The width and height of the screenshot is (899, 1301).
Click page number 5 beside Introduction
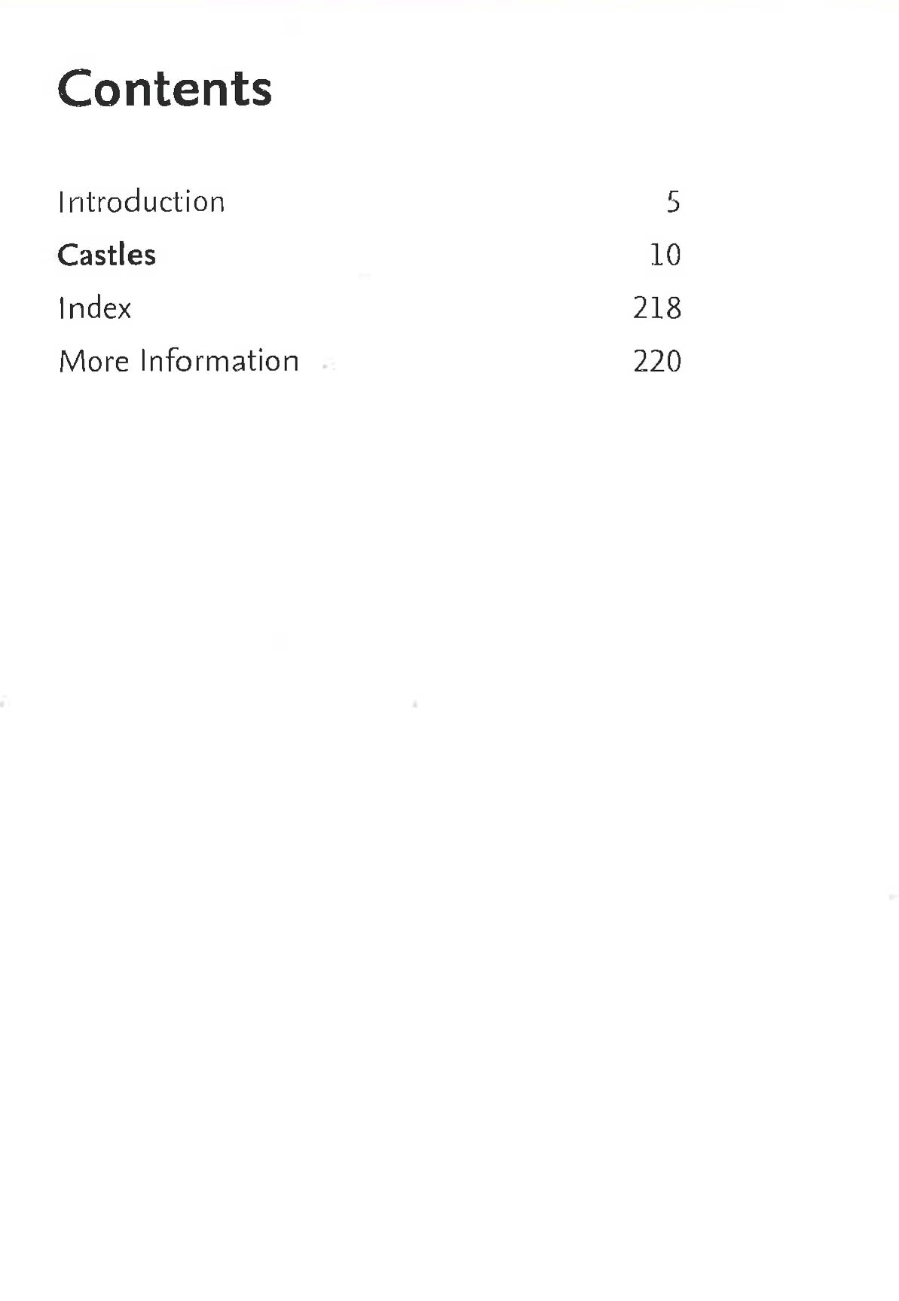[x=673, y=202]
